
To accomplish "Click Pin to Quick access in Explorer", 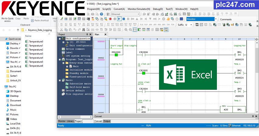I will coord(7,20).
